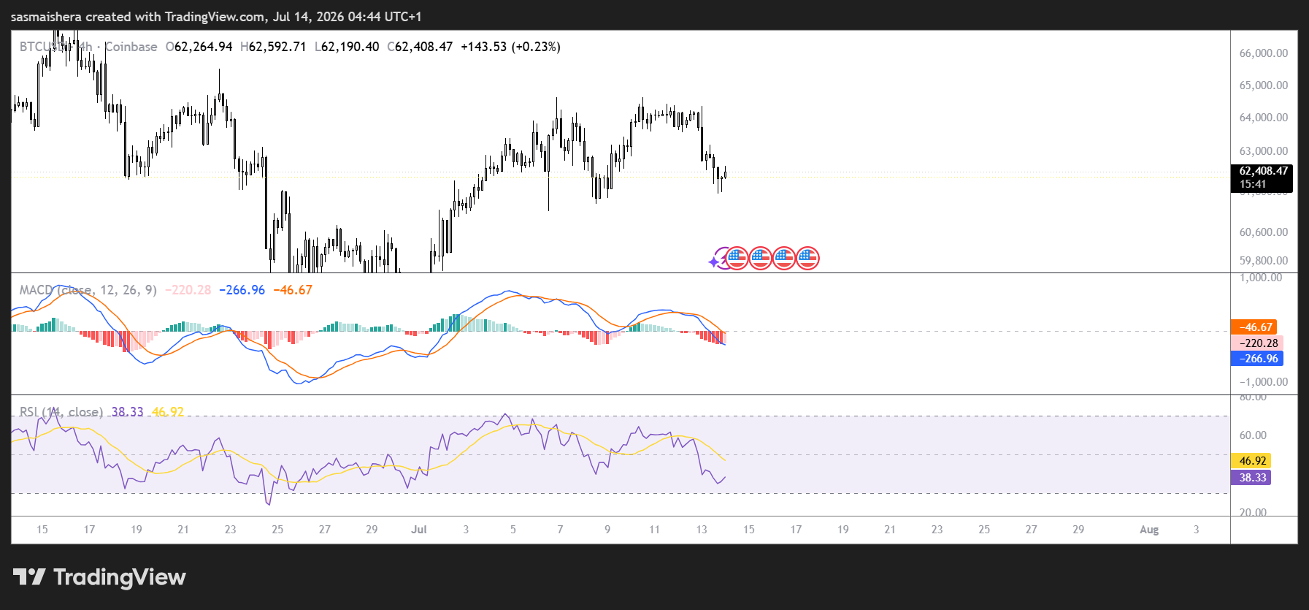The image size is (1309, 610).
Task: Click 60,600.00 on the price scale
Action: pos(1264,232)
